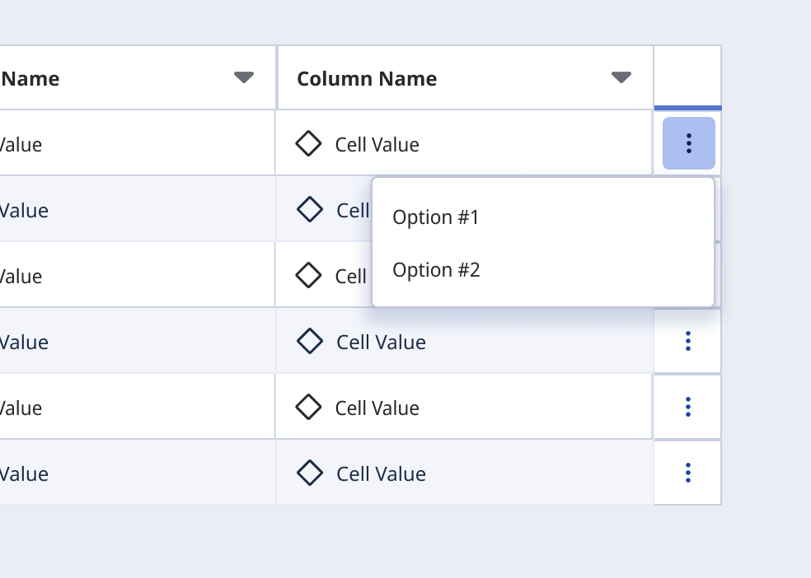Click the Cell Value text in the first row
Viewport: 811px width, 578px height.
point(377,145)
